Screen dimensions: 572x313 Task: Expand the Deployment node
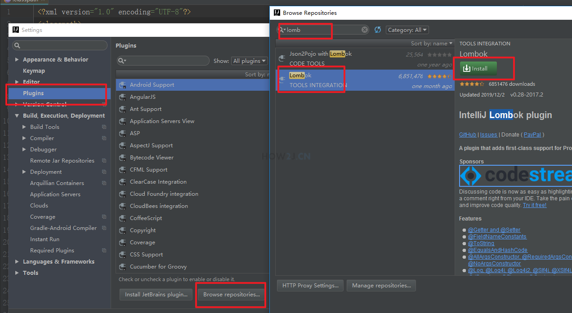click(24, 172)
